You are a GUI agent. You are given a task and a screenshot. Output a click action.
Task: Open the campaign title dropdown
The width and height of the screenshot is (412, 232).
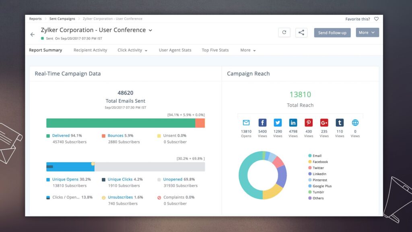[x=150, y=30]
